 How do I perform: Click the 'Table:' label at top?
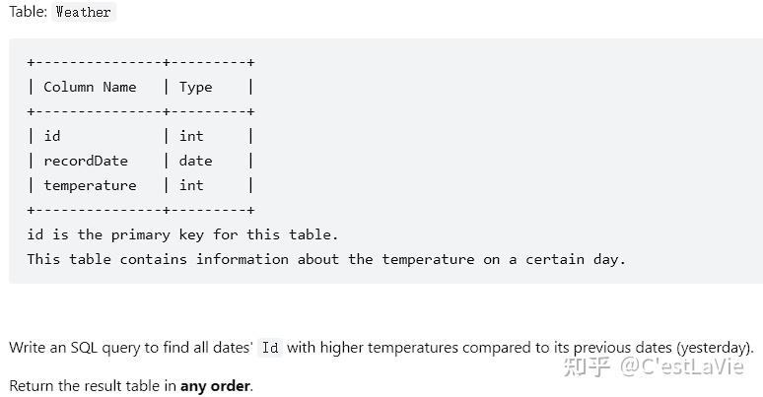(28, 12)
